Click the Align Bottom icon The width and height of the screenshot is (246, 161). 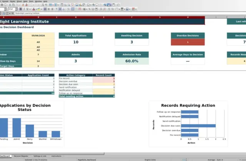pos(63,9)
